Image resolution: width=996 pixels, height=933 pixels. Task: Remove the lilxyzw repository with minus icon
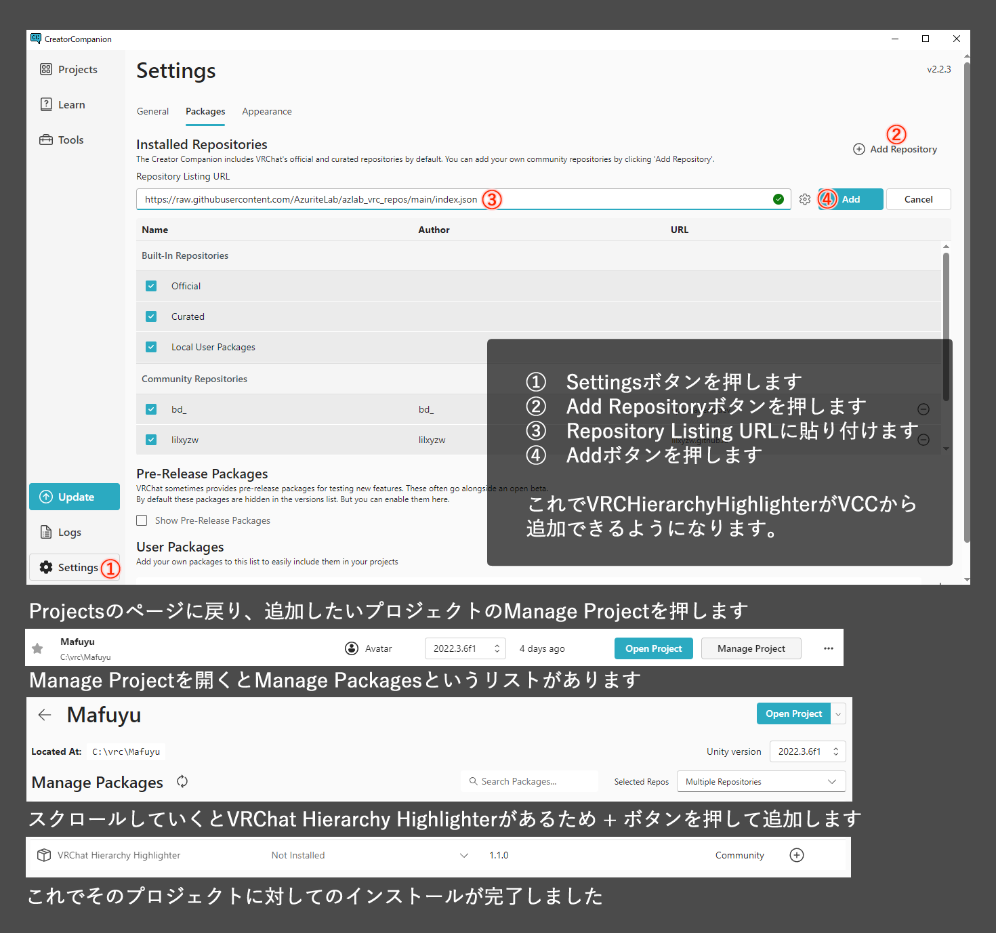pyautogui.click(x=924, y=440)
